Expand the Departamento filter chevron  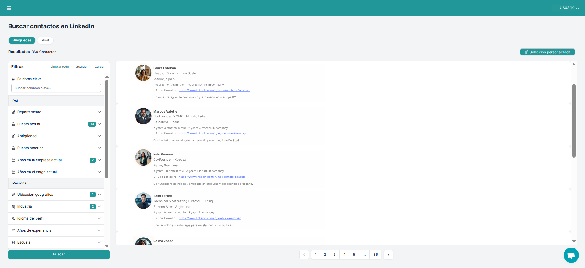tap(99, 112)
